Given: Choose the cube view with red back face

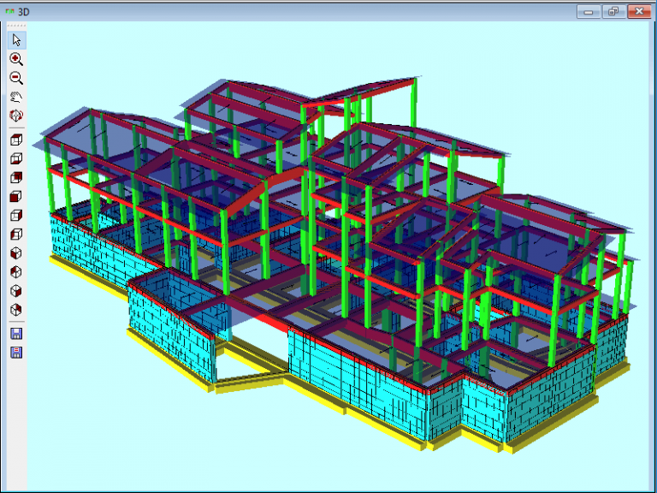Looking at the screenshot, I should pos(16,177).
